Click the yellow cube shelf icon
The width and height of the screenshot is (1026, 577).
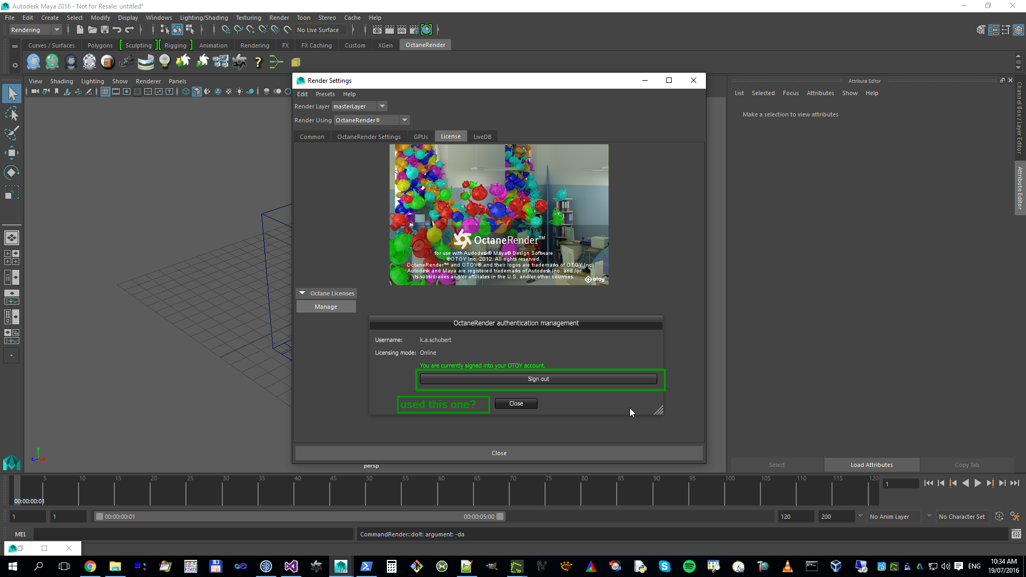(296, 63)
